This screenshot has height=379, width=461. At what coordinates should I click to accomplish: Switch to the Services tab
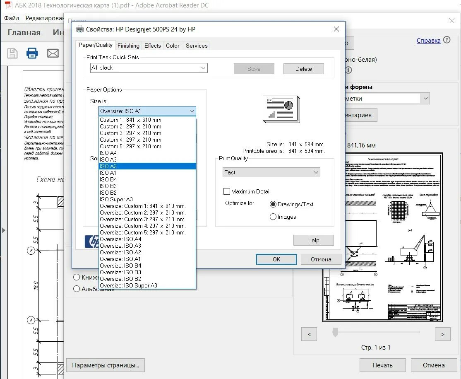pos(197,46)
